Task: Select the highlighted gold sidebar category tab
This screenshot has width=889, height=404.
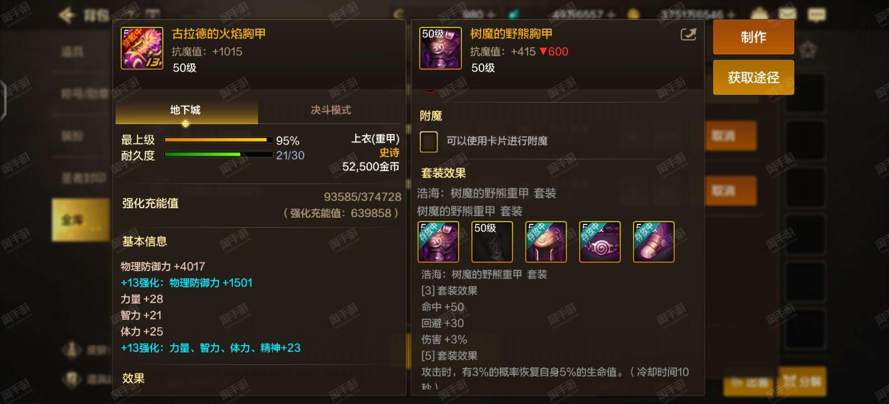Action: 80,220
